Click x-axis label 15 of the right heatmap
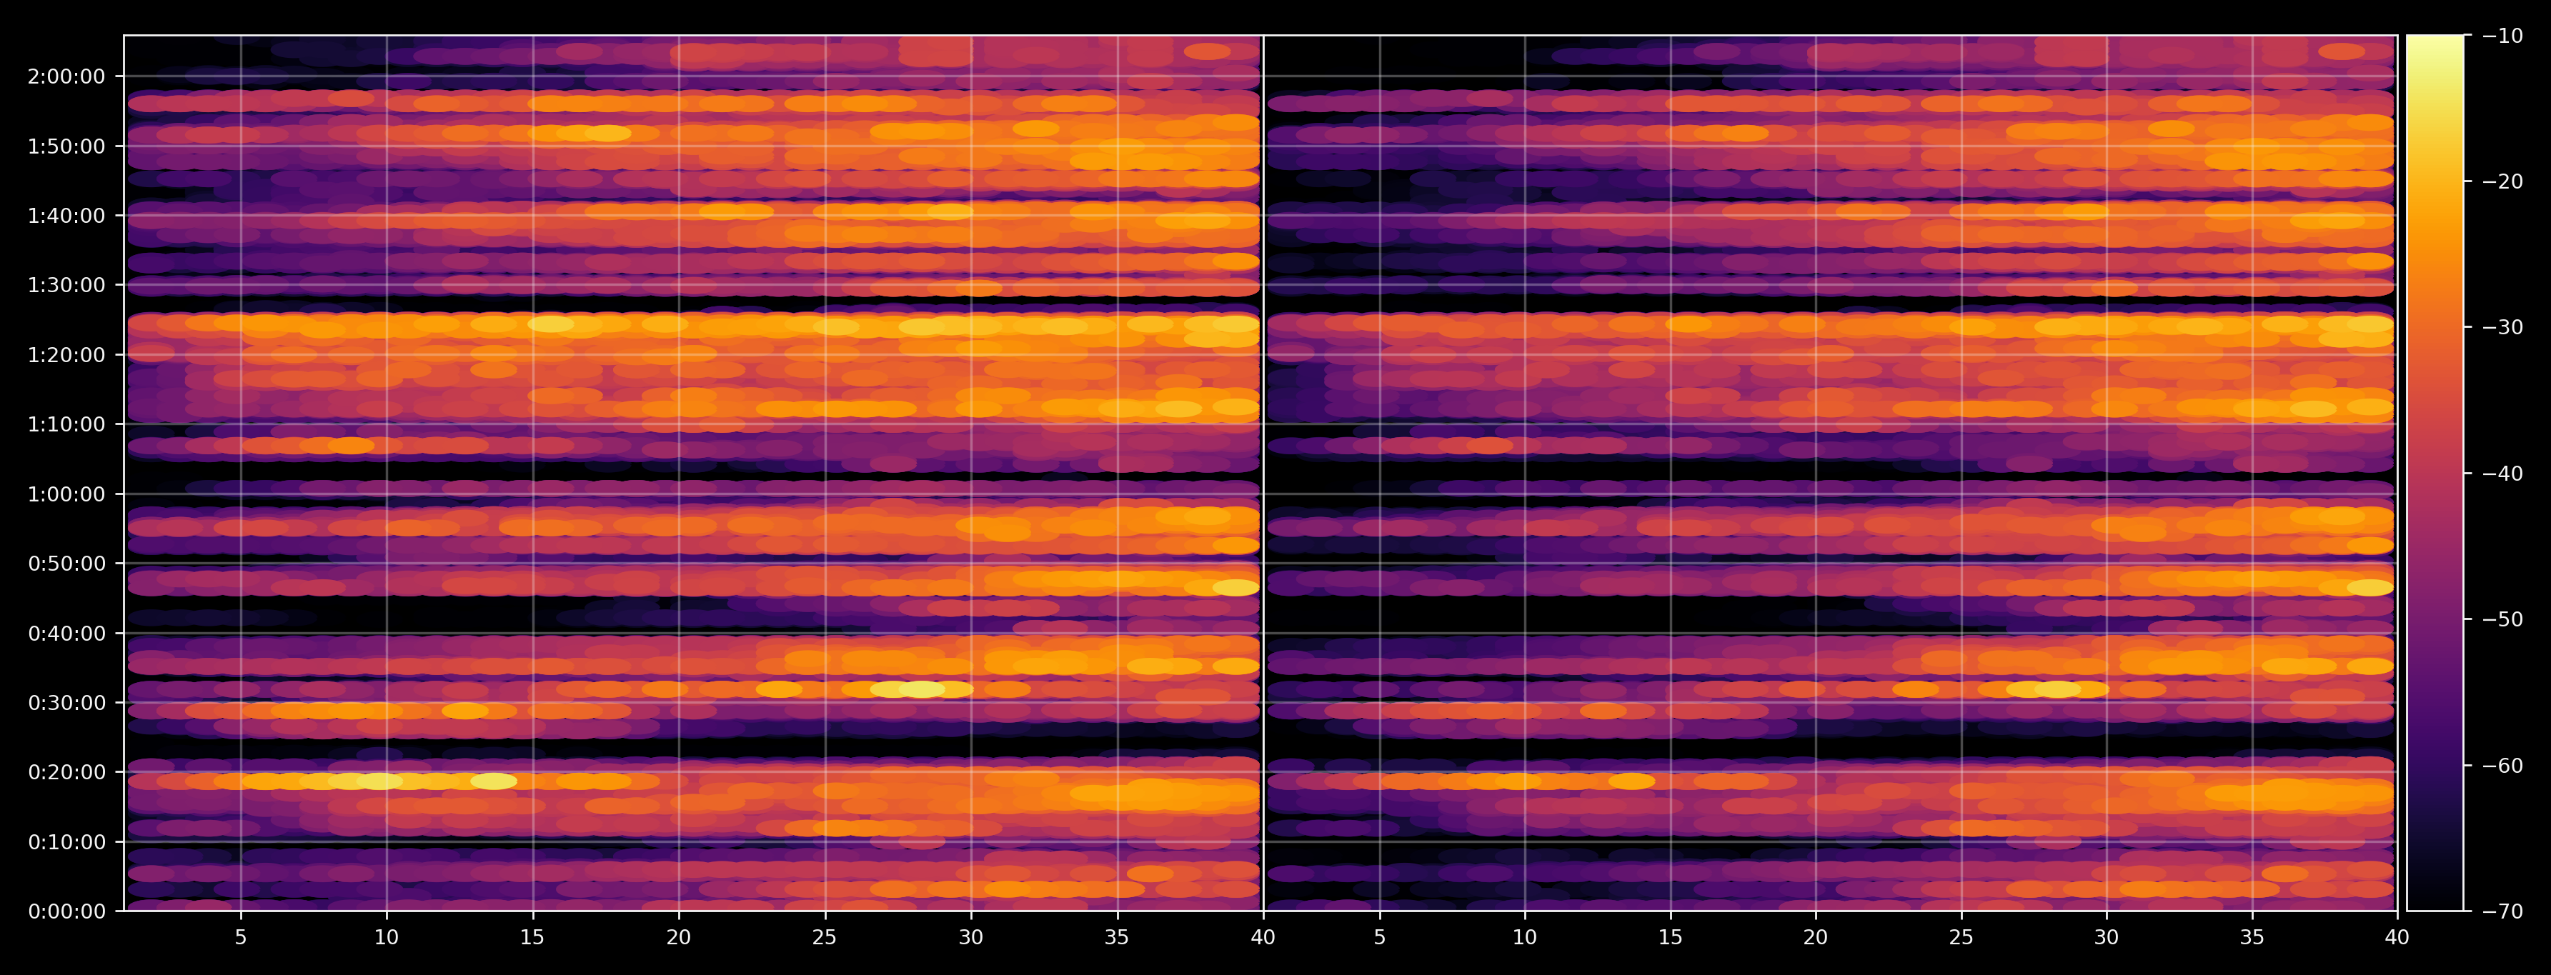The image size is (2551, 975). (1671, 937)
